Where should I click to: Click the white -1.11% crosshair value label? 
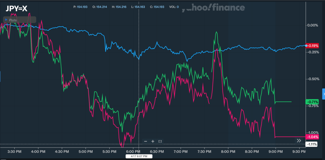pyautogui.click(x=312, y=144)
